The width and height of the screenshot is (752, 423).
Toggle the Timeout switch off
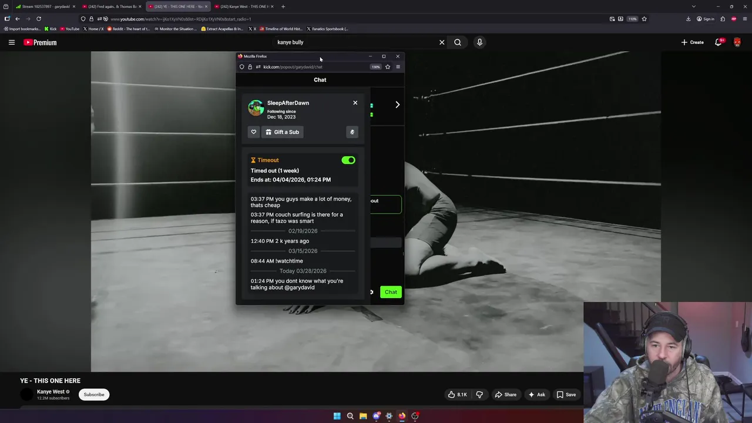coord(348,160)
